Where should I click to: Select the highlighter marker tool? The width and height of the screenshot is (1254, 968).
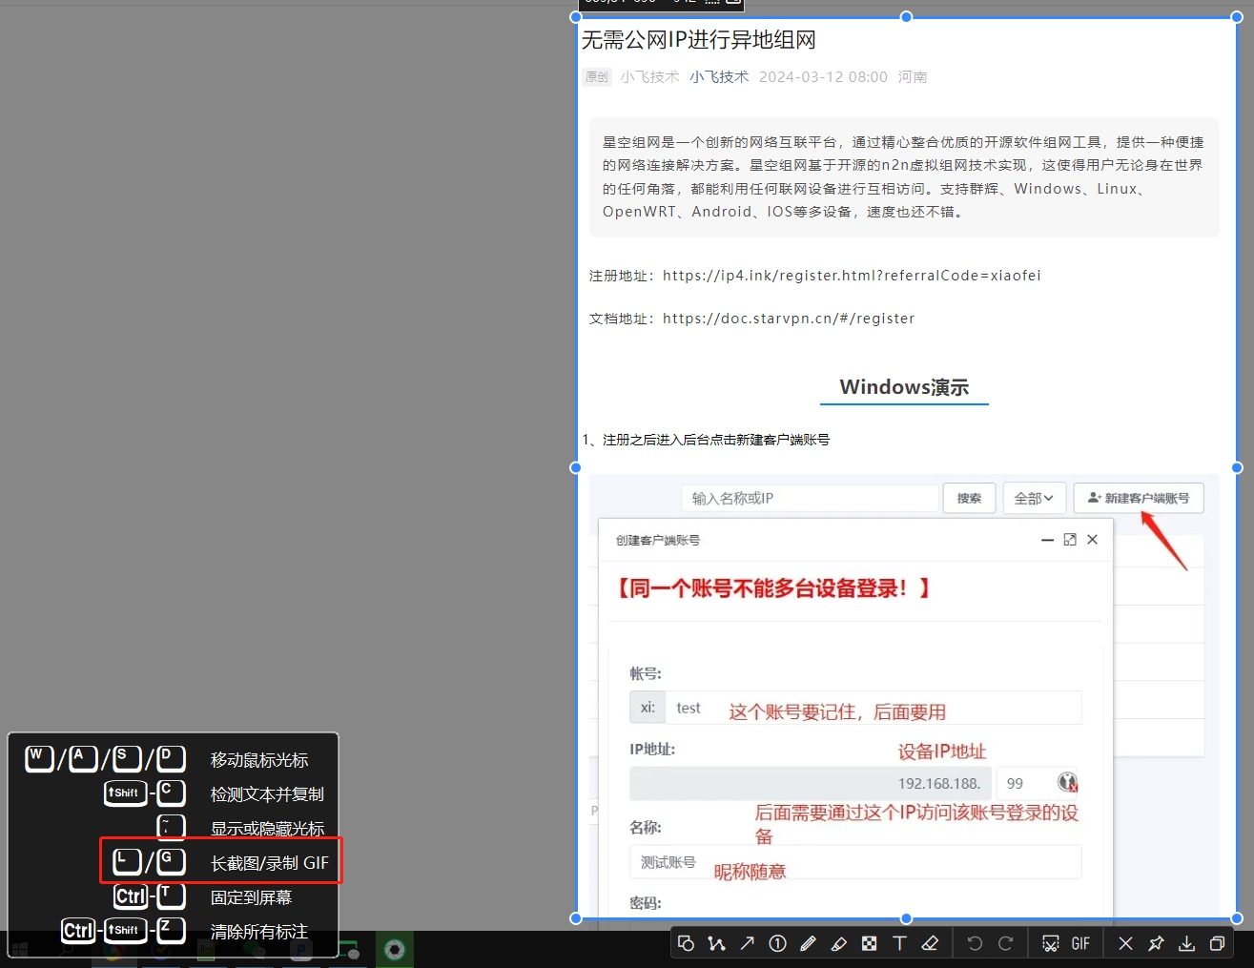(838, 943)
